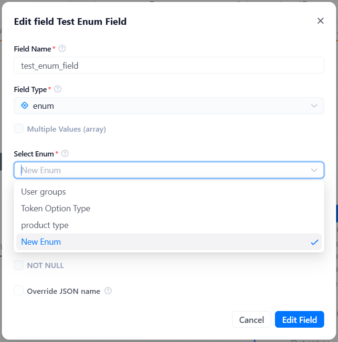Close the Edit field dialog
The image size is (338, 342).
click(320, 21)
